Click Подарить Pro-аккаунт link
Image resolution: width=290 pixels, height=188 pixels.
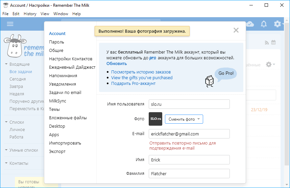tap(134, 84)
